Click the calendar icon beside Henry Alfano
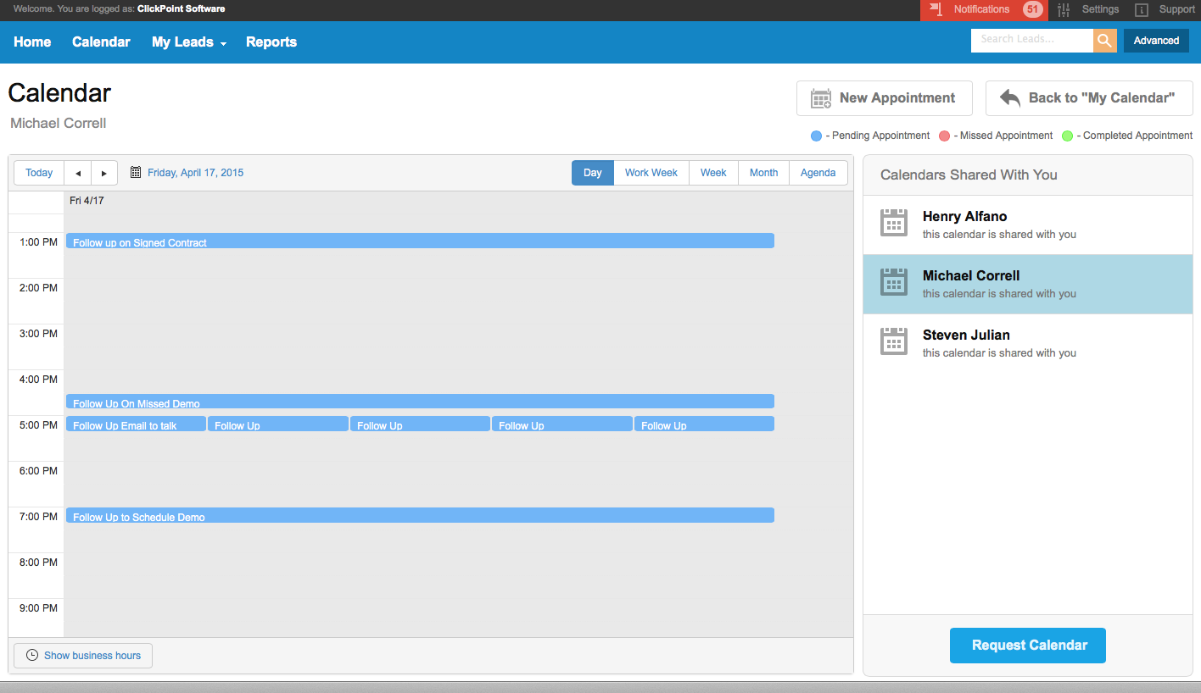 (x=893, y=223)
